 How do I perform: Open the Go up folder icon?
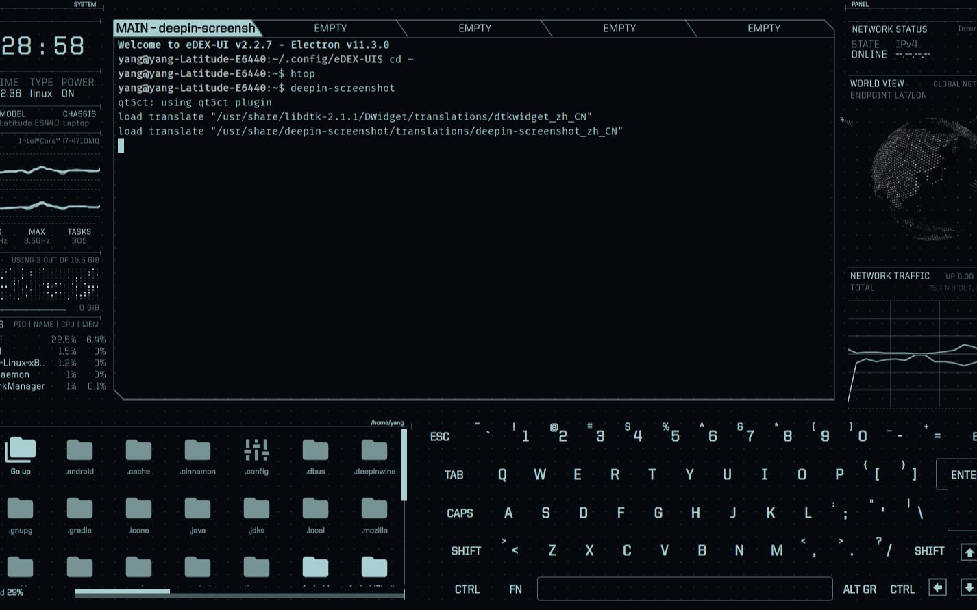21,456
